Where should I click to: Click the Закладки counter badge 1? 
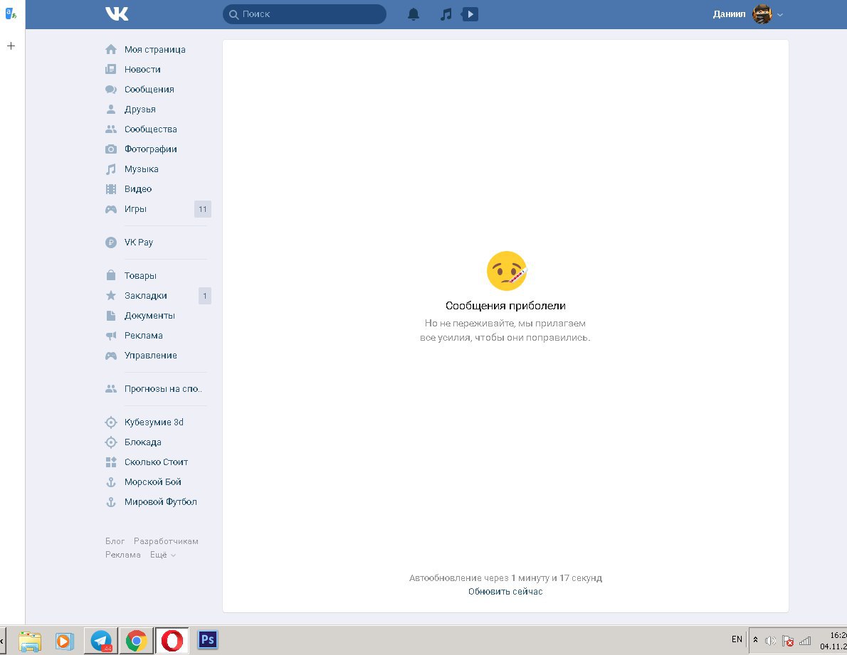tap(205, 296)
